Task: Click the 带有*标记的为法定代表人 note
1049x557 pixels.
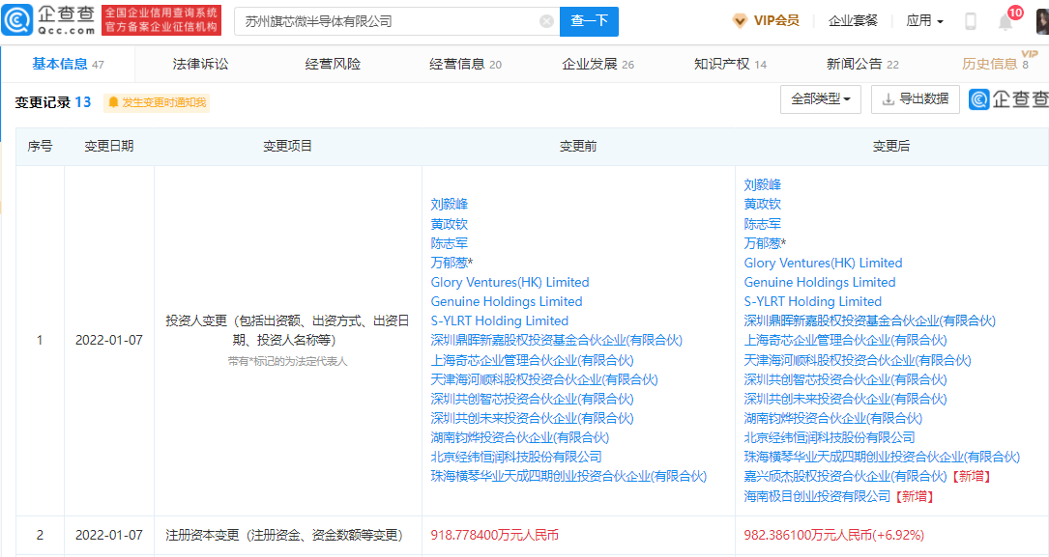Action: (x=288, y=361)
